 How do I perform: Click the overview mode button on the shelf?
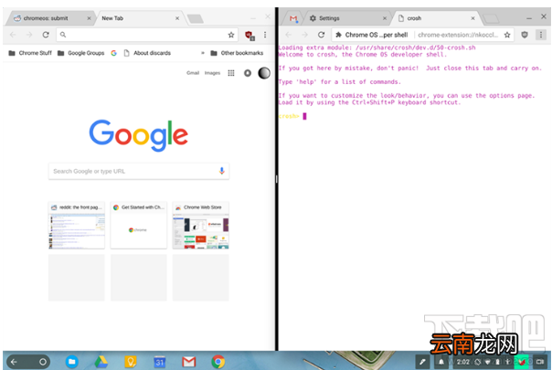(x=540, y=362)
